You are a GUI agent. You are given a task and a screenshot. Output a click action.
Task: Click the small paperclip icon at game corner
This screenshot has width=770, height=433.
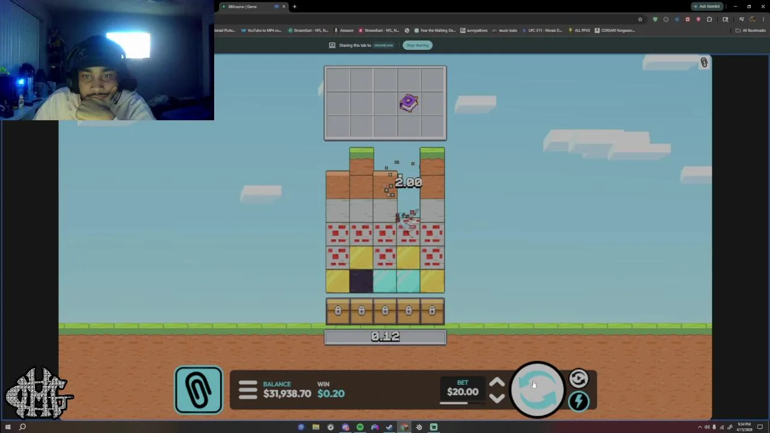coord(704,63)
